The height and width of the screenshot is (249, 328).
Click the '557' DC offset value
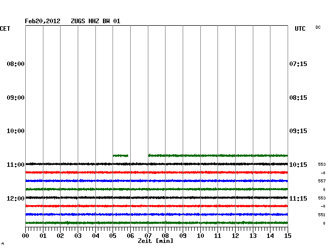pos(322,181)
